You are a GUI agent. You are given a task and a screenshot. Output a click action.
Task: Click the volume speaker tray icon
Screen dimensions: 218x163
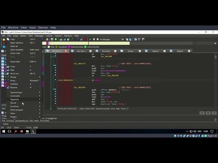pos(195,131)
